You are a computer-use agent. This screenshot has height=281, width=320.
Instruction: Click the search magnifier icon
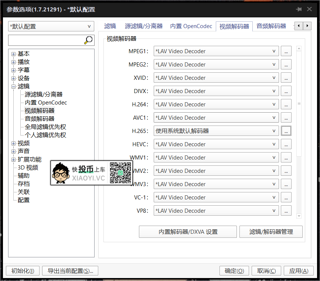click(88, 40)
